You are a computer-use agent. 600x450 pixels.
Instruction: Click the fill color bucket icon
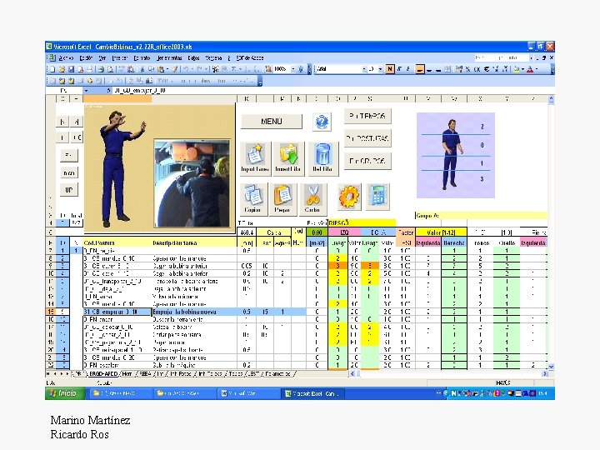click(x=517, y=69)
